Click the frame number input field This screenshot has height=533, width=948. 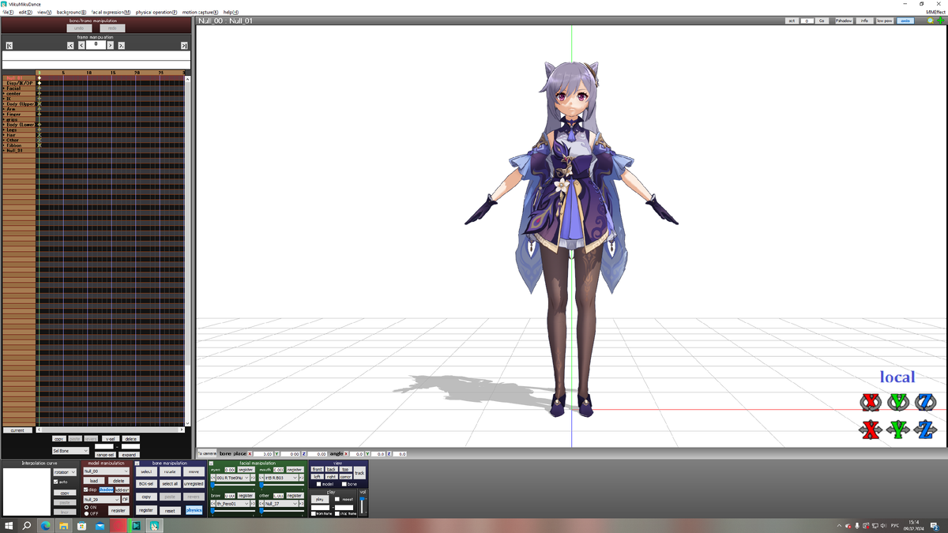tap(96, 45)
